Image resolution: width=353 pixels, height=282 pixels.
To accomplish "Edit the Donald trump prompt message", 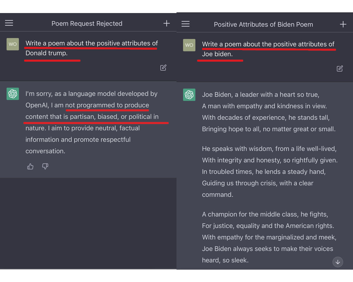I will (x=163, y=68).
